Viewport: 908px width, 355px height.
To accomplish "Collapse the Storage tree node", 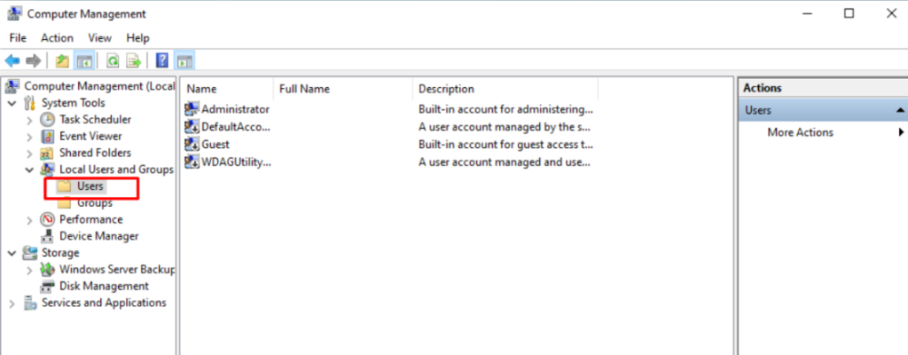I will (12, 254).
